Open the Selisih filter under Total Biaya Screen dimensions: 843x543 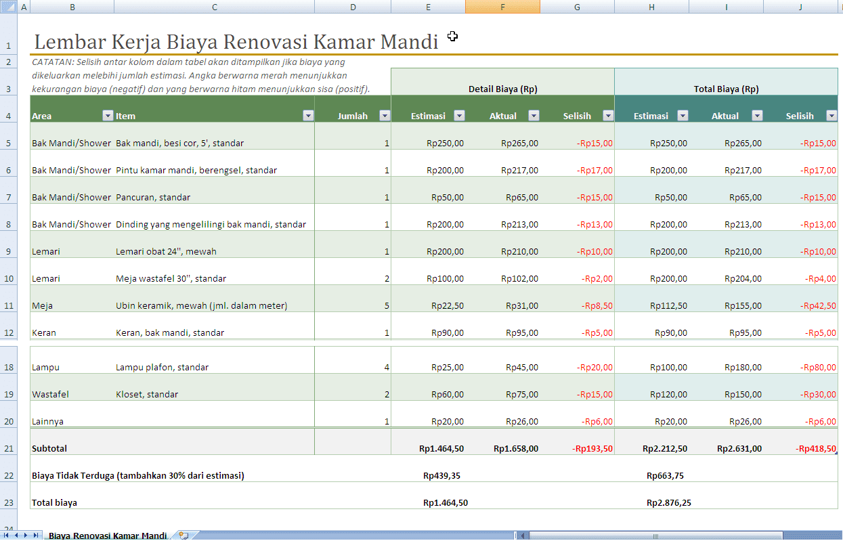[831, 116]
